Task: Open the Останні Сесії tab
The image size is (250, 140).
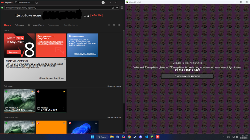Action: [x=36, y=25]
